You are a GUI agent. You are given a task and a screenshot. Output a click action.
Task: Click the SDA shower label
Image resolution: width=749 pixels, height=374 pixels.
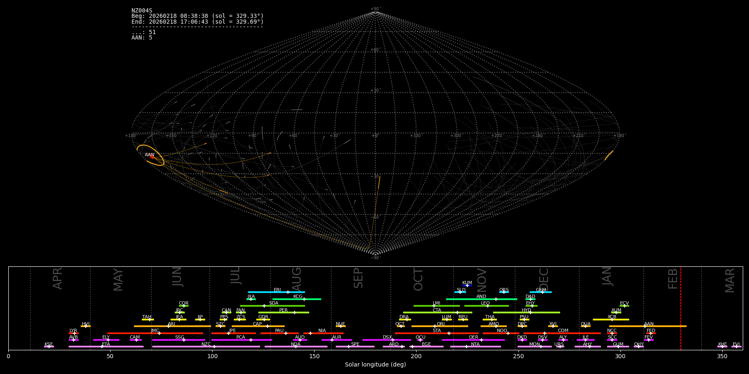pos(274,303)
